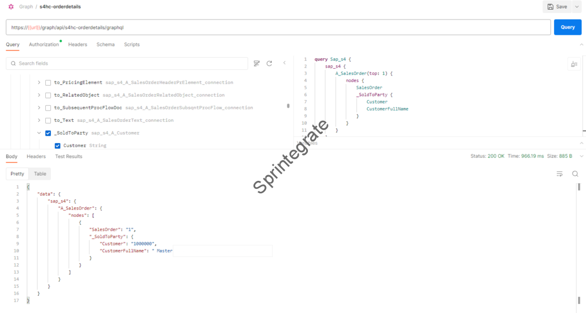Click the beautify query icon in editor

tap(573, 65)
